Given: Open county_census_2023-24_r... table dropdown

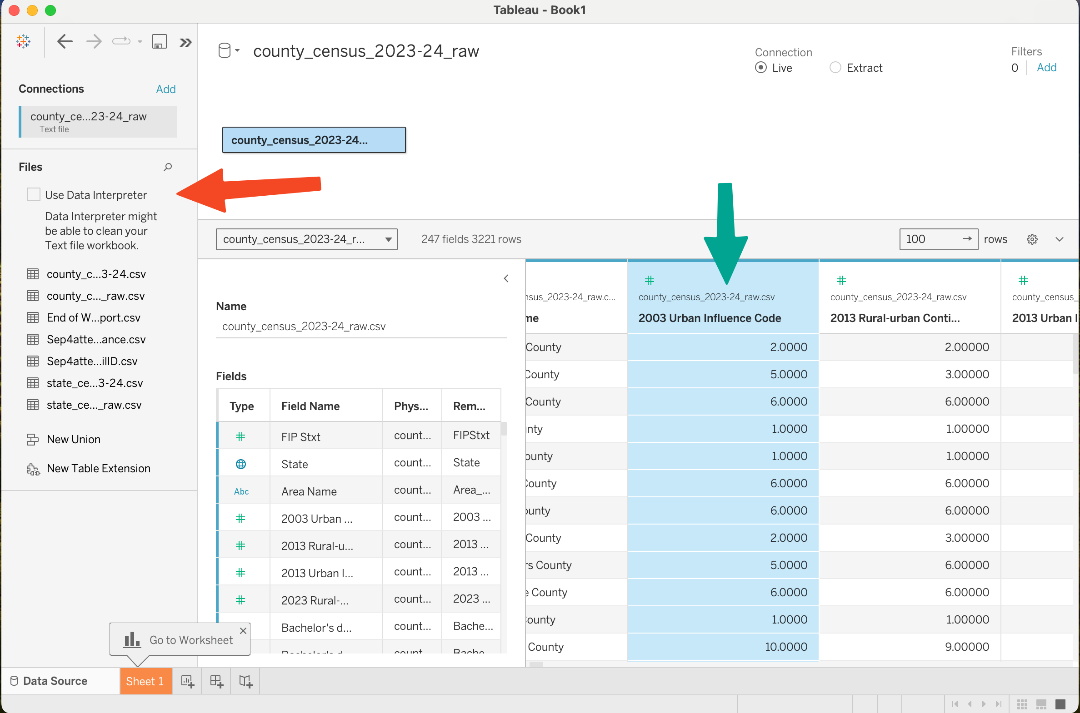Looking at the screenshot, I should pos(306,239).
